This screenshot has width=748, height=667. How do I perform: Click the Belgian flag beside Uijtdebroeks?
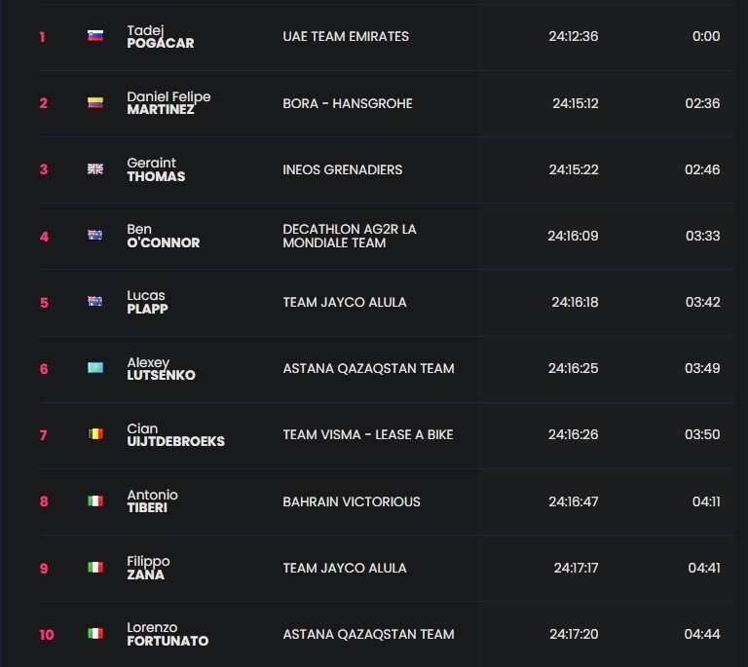click(94, 435)
